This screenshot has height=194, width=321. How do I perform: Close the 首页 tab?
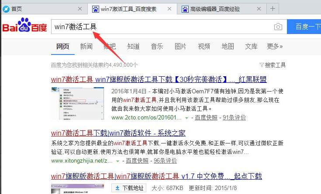(x=79, y=9)
